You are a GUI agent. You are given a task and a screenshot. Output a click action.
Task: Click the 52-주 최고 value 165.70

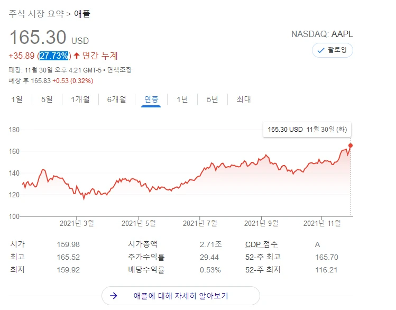pos(327,257)
